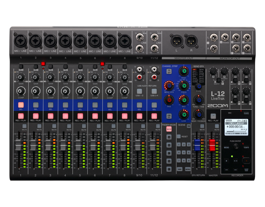Image resolution: width=265 pixels, height=207 pixels.
Task: Toggle REC/PLAY on channel 7
Action: pyautogui.click(x=110, y=116)
